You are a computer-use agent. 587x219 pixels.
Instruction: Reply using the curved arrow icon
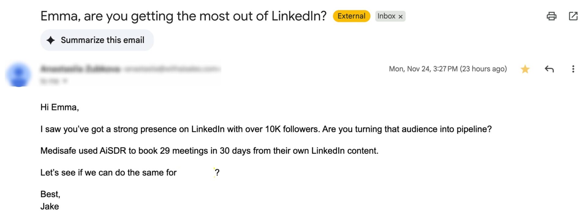coord(549,69)
